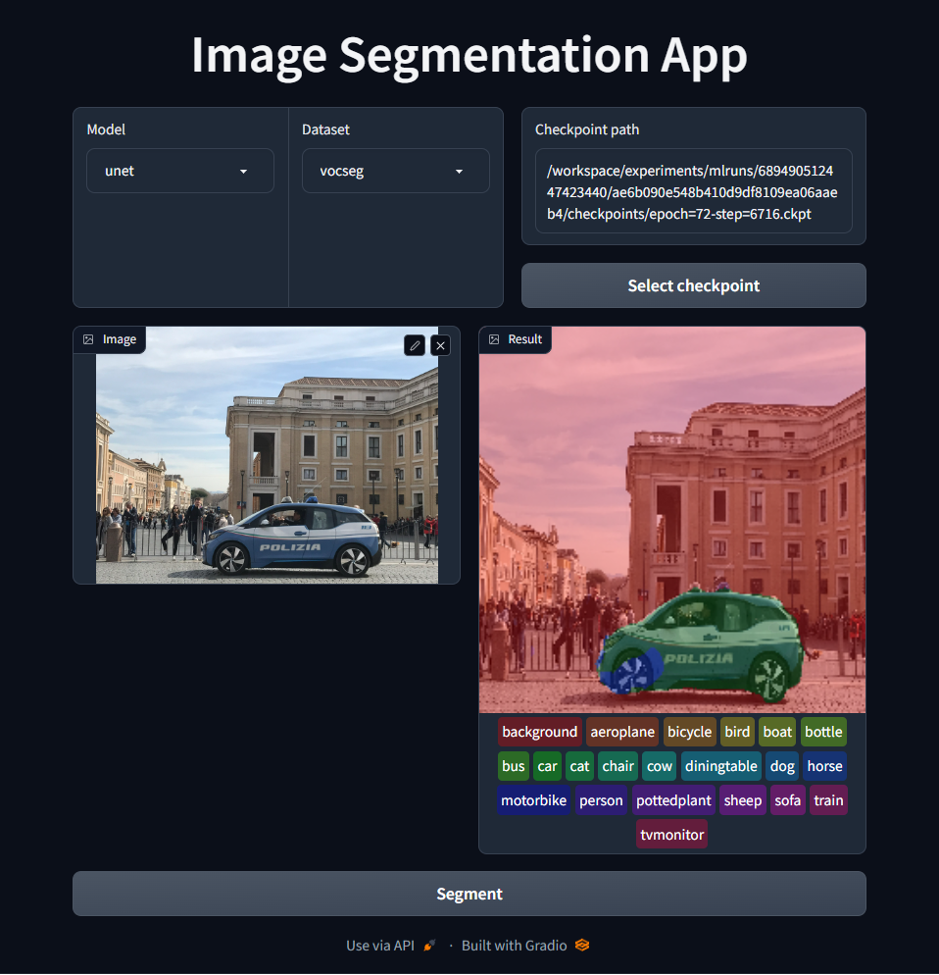The image size is (939, 975).
Task: Select the bird class label
Action: 737,732
